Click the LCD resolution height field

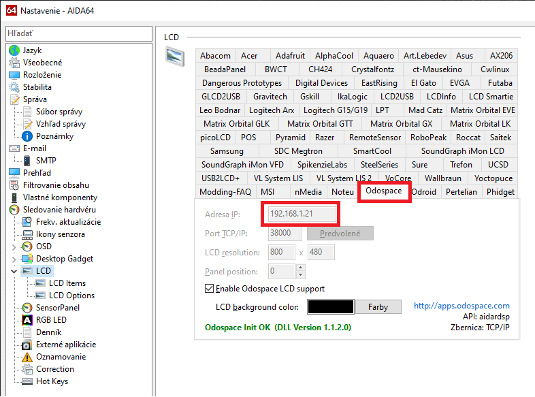click(x=321, y=252)
